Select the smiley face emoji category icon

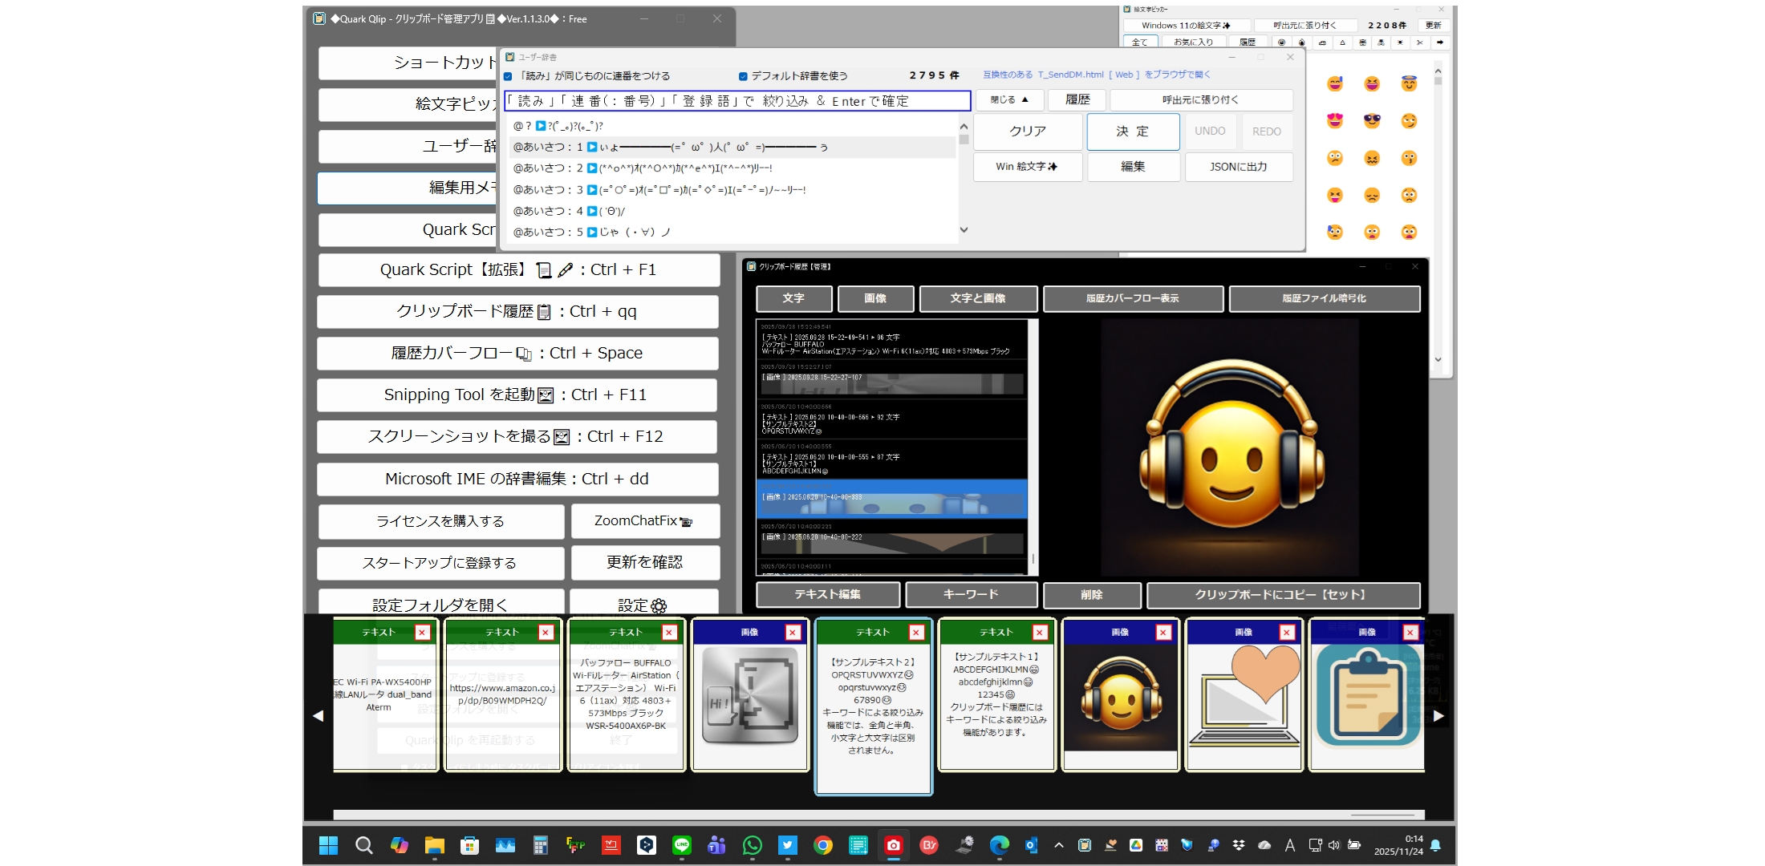1281,42
